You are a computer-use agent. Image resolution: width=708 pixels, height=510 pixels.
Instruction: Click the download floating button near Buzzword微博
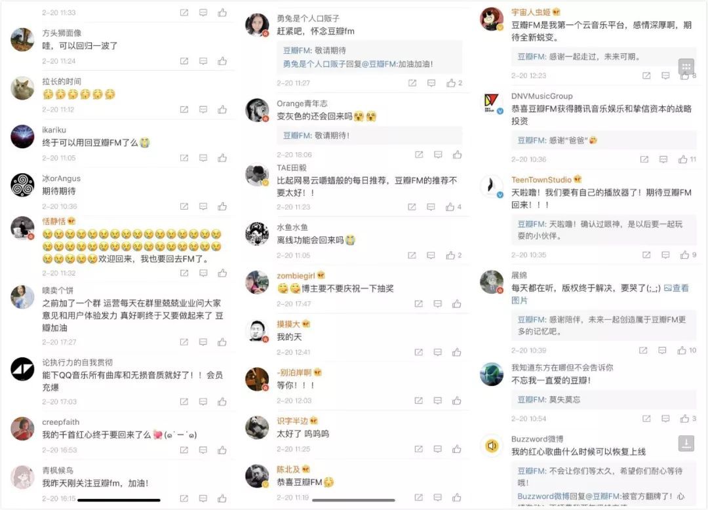click(x=686, y=443)
